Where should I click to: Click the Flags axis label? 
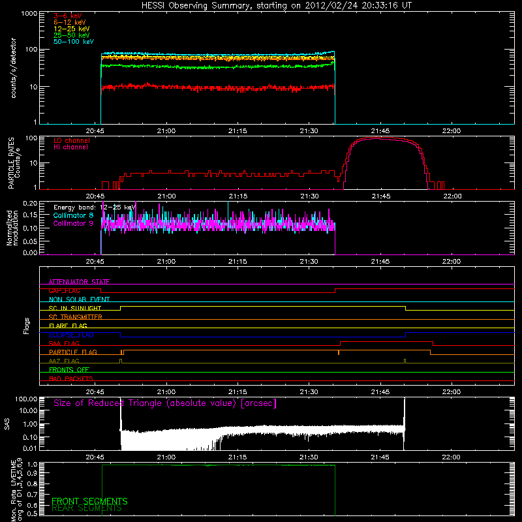pyautogui.click(x=26, y=326)
